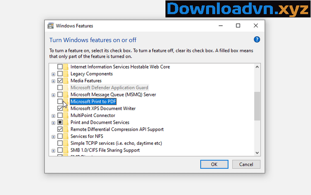311x195 pixels.
Task: Click the Cancel button
Action: click(246, 164)
